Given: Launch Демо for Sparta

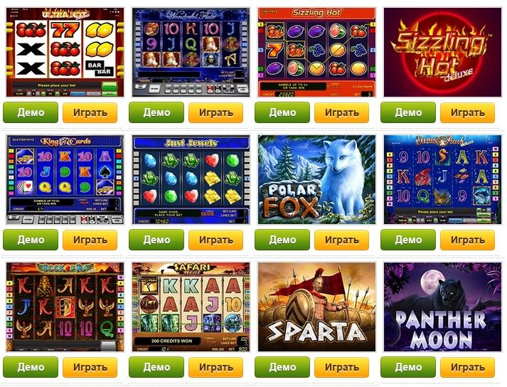Looking at the screenshot, I should 282,367.
